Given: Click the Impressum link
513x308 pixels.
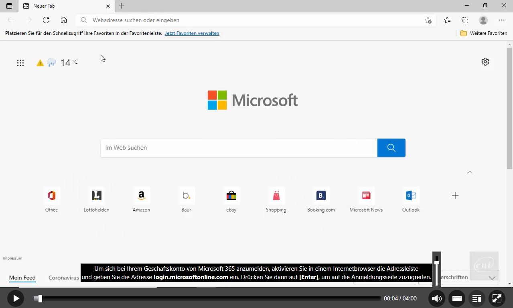Looking at the screenshot, I should [x=12, y=258].
